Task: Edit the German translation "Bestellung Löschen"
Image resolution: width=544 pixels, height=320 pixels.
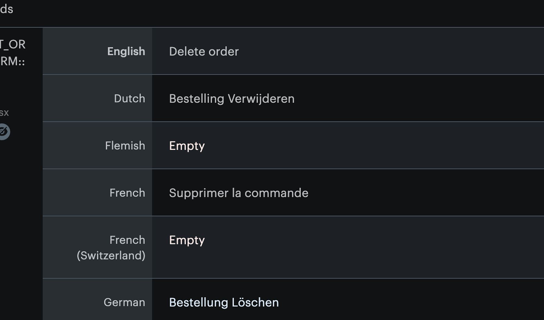Action: point(224,303)
